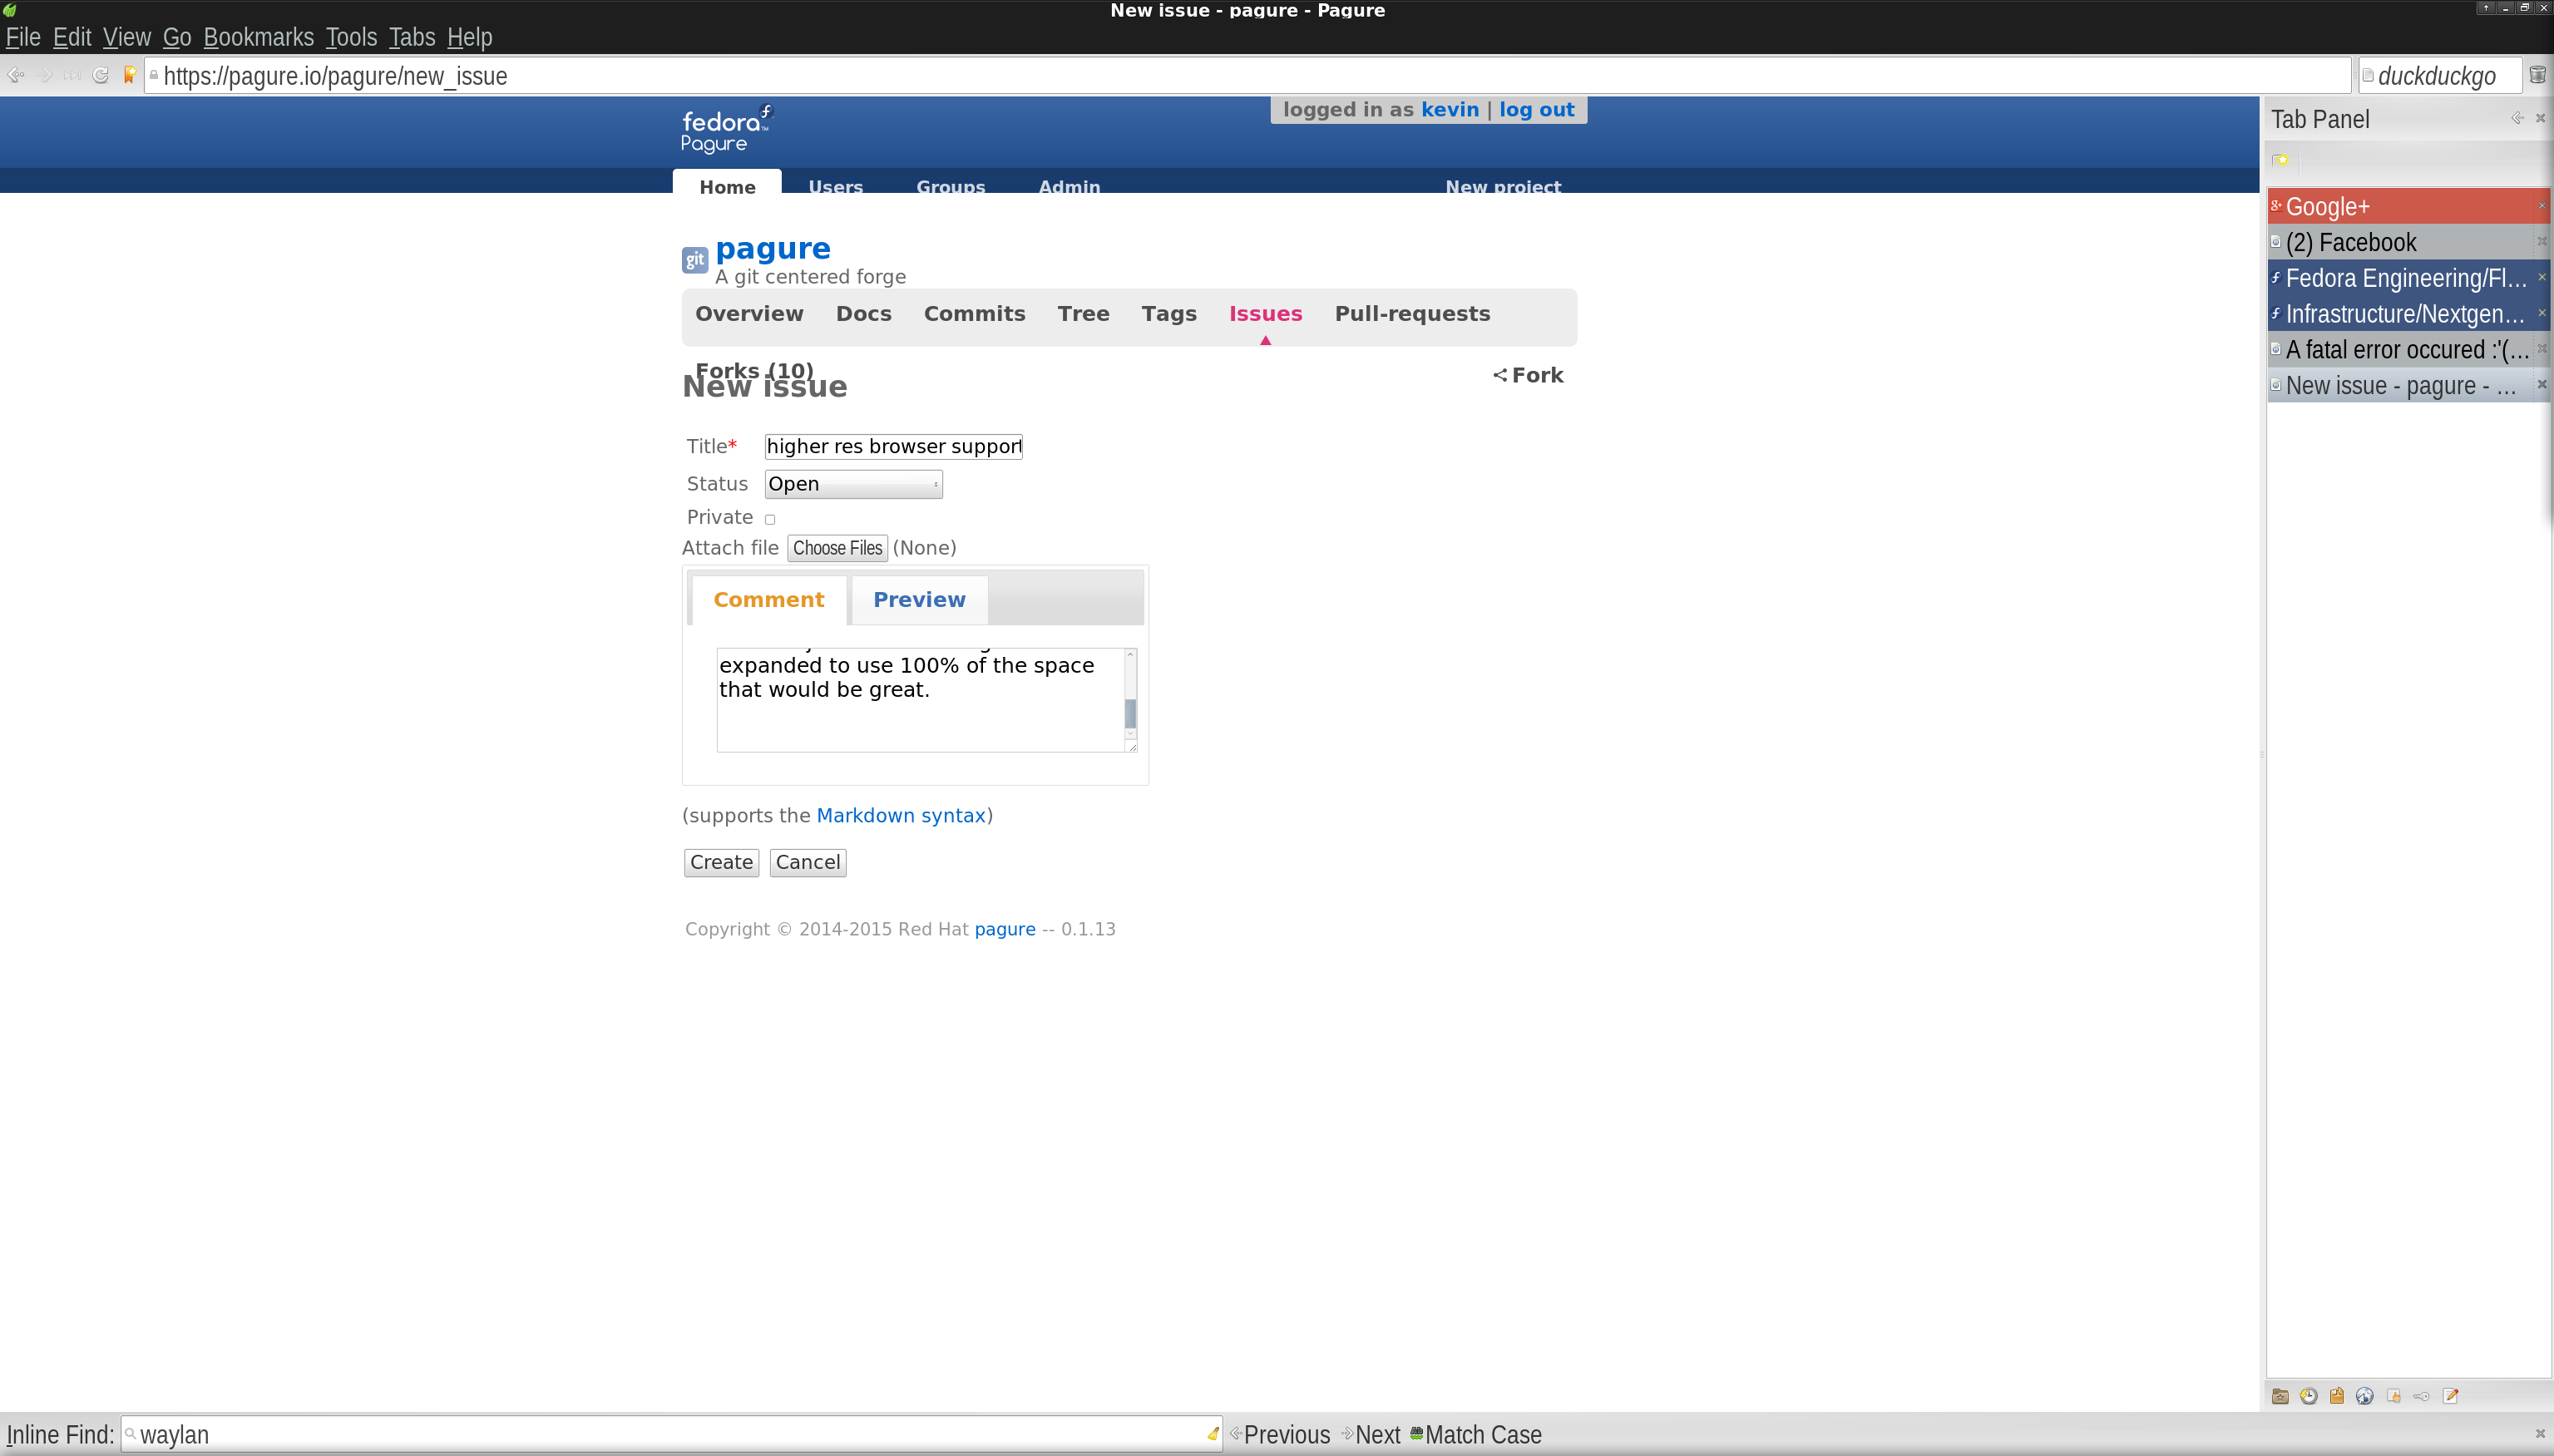Click the address bar URL field
Viewport: 2554px width, 1456px height.
tap(1247, 75)
